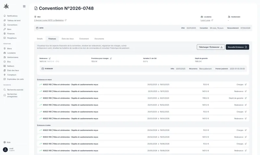Image resolution: width=260 pixels, height=155 pixels.
Task: Click the edit icon beside Redevance
Action: (x=50, y=58)
